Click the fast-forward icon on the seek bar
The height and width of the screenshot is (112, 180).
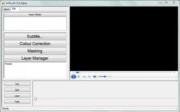[174, 73]
